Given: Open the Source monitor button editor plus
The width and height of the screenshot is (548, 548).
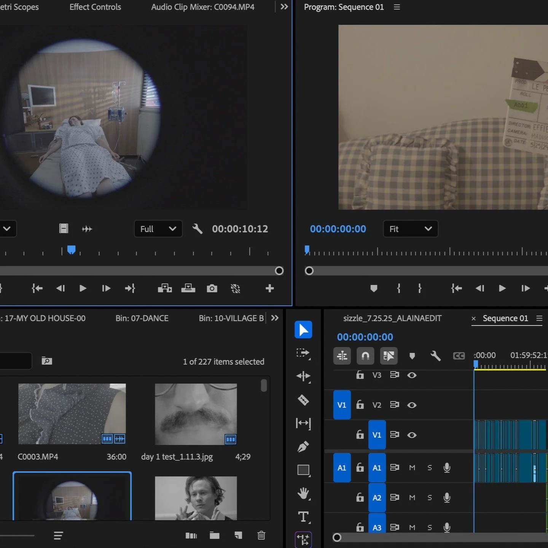Looking at the screenshot, I should [x=269, y=288].
